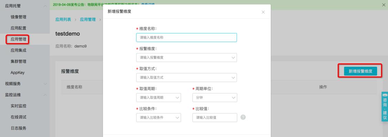This screenshot has height=137, width=388.
Task: Open the 咨询·建议 side tab
Action: pos(385,107)
